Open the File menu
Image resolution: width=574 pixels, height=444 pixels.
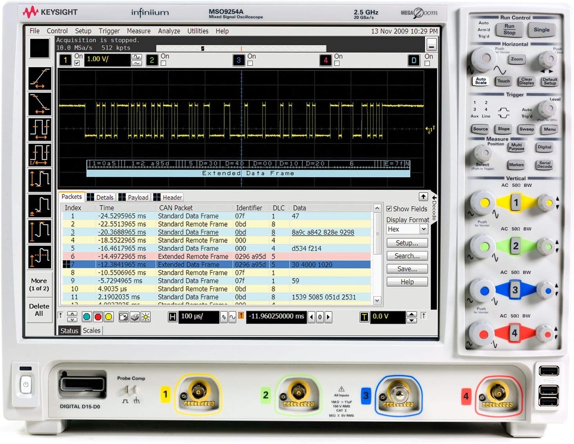click(x=34, y=31)
